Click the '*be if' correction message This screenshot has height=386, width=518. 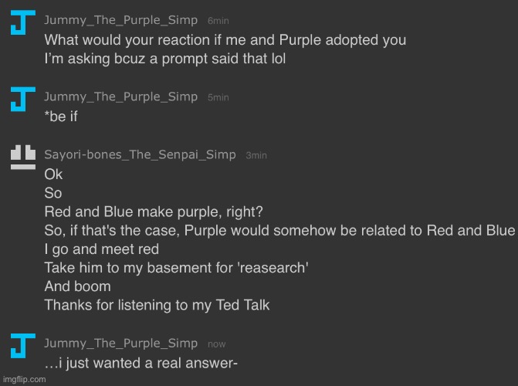[x=61, y=117]
